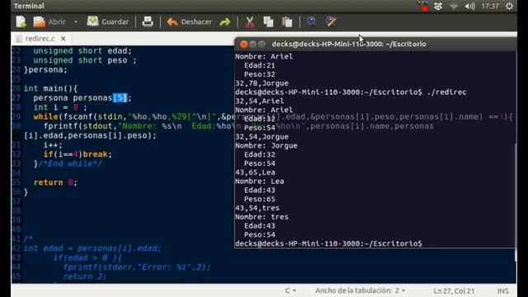Click the last terminal prompt line

pos(328,243)
